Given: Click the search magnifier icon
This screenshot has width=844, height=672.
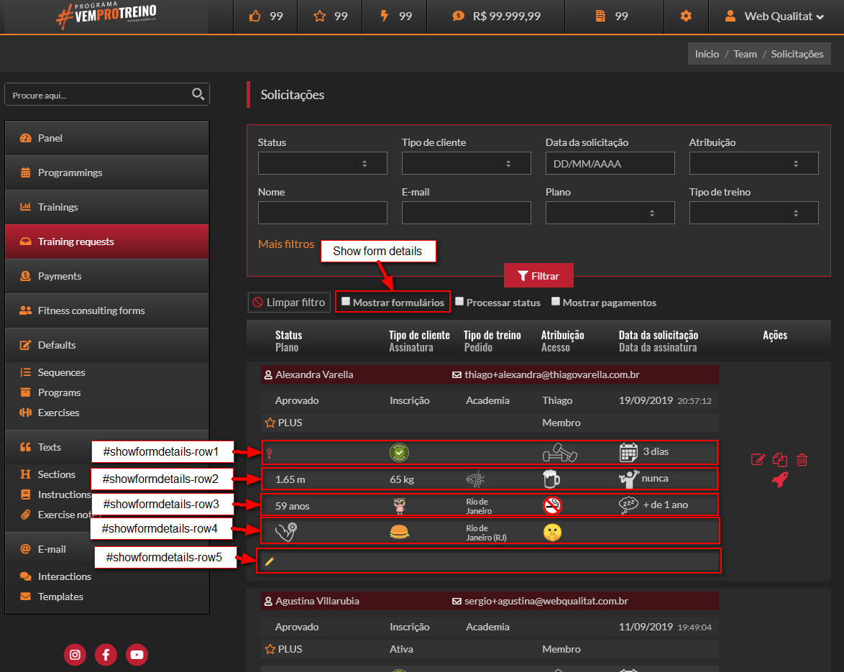Looking at the screenshot, I should pyautogui.click(x=198, y=94).
